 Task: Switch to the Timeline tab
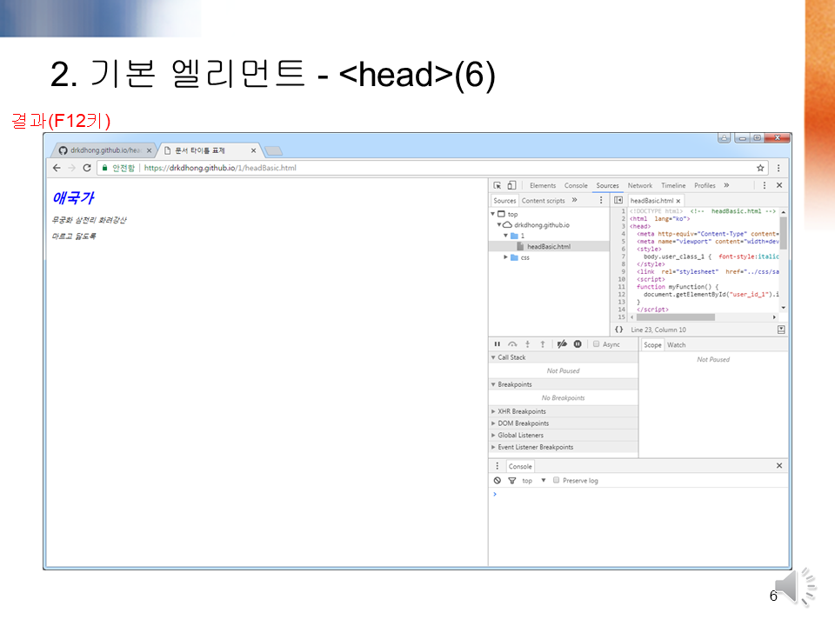point(673,186)
